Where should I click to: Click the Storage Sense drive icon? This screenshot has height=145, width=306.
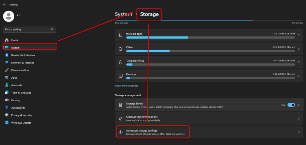click(x=121, y=105)
